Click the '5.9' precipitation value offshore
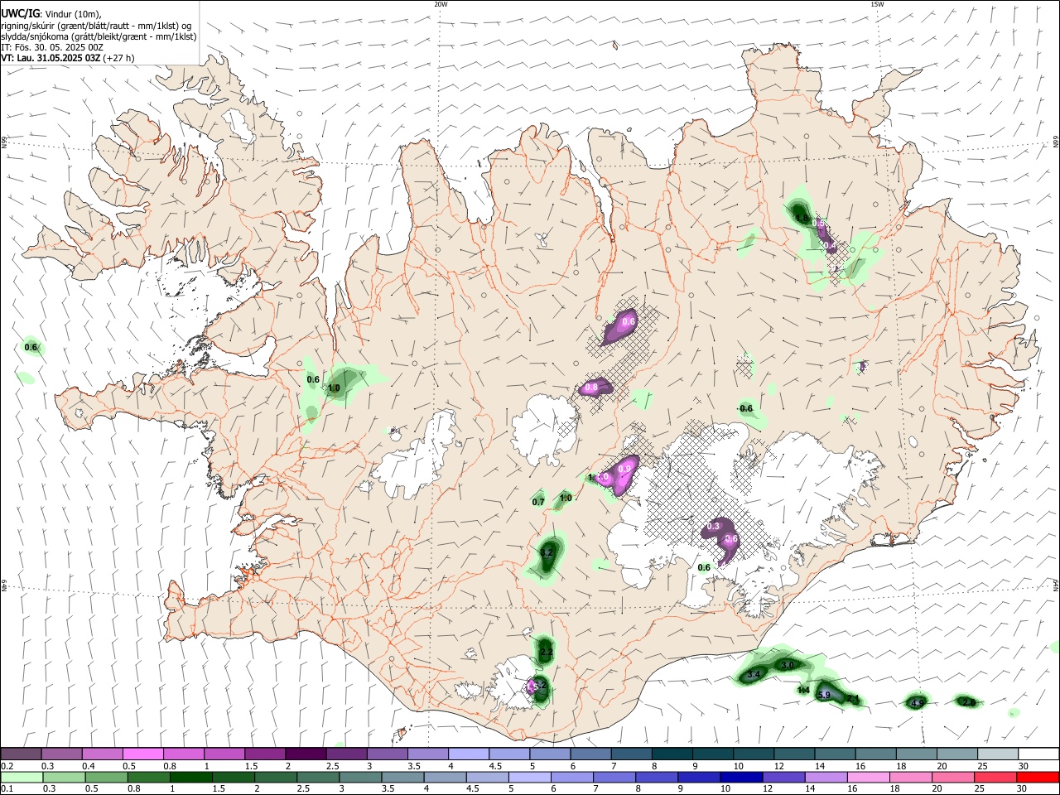 823,695
